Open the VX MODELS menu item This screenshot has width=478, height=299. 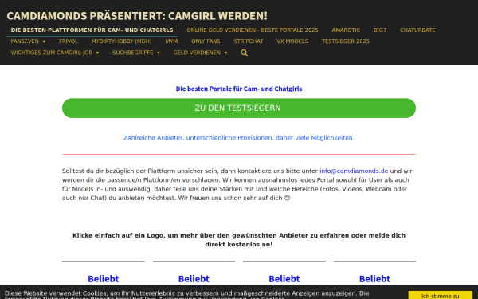click(x=292, y=41)
